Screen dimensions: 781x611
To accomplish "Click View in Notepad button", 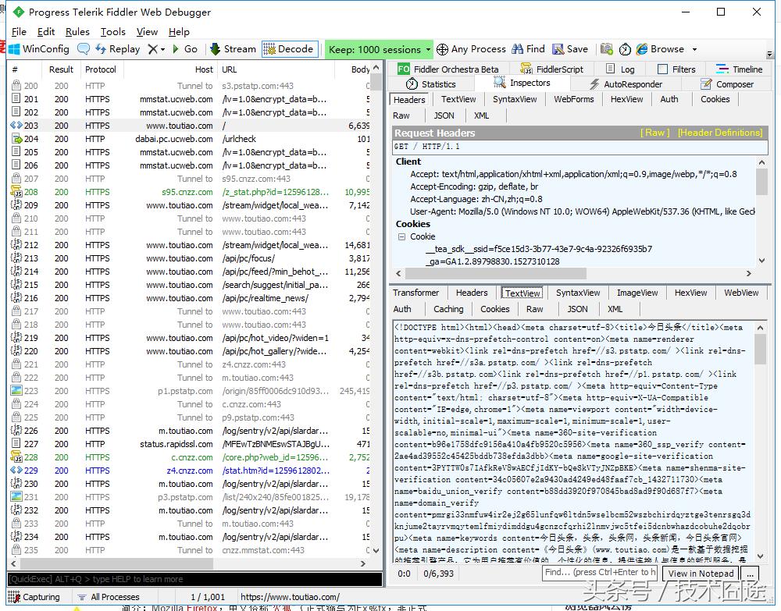I will [x=701, y=574].
